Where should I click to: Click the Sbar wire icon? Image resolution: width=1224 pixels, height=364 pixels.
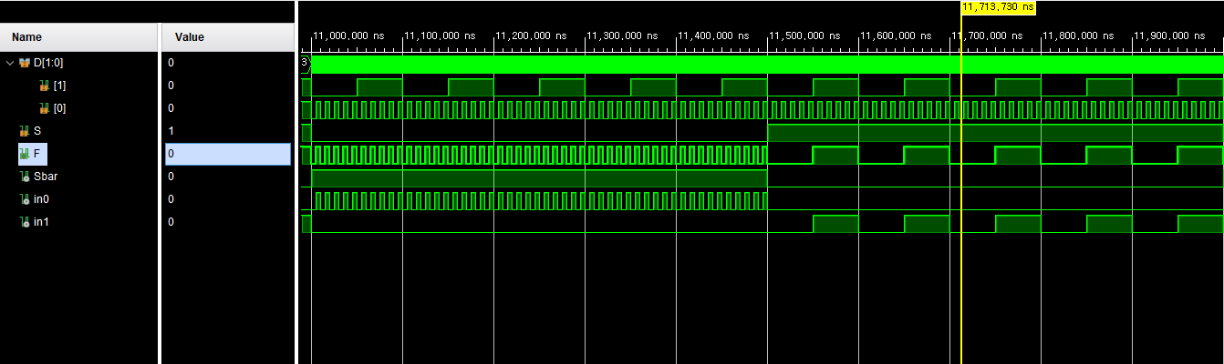pos(25,177)
